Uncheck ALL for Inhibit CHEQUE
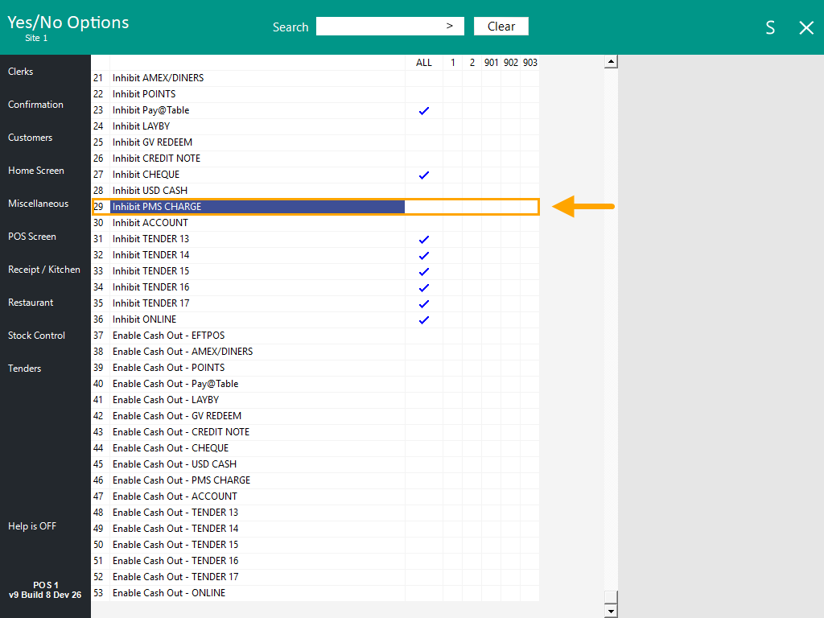The width and height of the screenshot is (824, 618). [423, 175]
